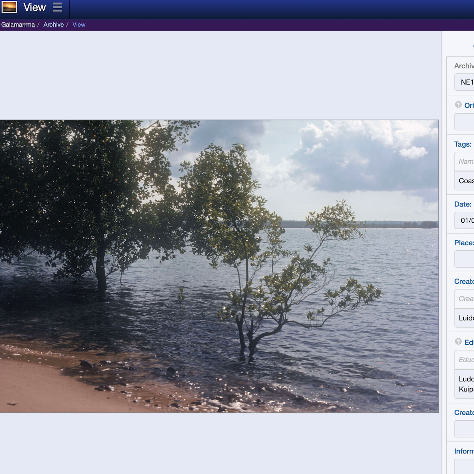Click the Place label

(x=464, y=243)
